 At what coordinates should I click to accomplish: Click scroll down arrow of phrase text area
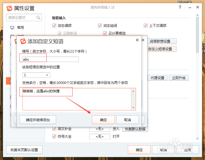click(133, 107)
